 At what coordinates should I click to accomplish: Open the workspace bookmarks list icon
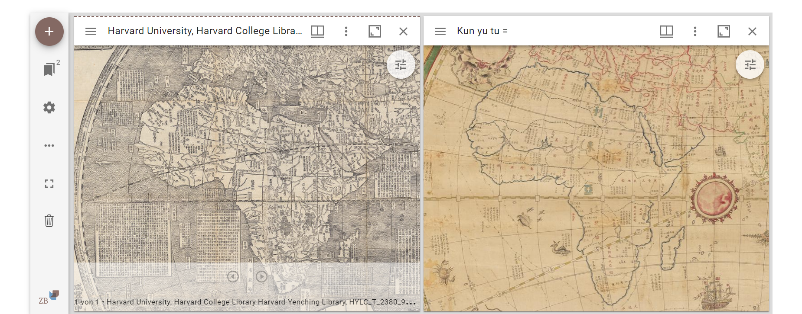(49, 69)
